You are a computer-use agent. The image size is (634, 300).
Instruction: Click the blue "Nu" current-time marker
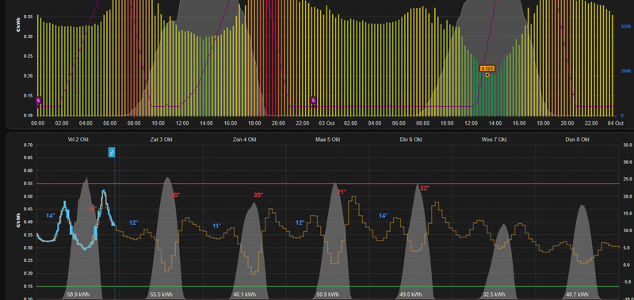coord(112,152)
